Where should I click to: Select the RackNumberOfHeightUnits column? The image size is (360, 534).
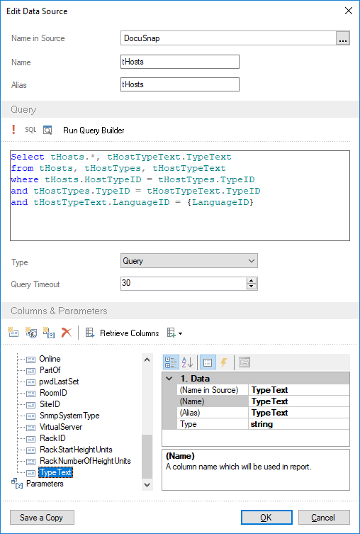tap(85, 461)
